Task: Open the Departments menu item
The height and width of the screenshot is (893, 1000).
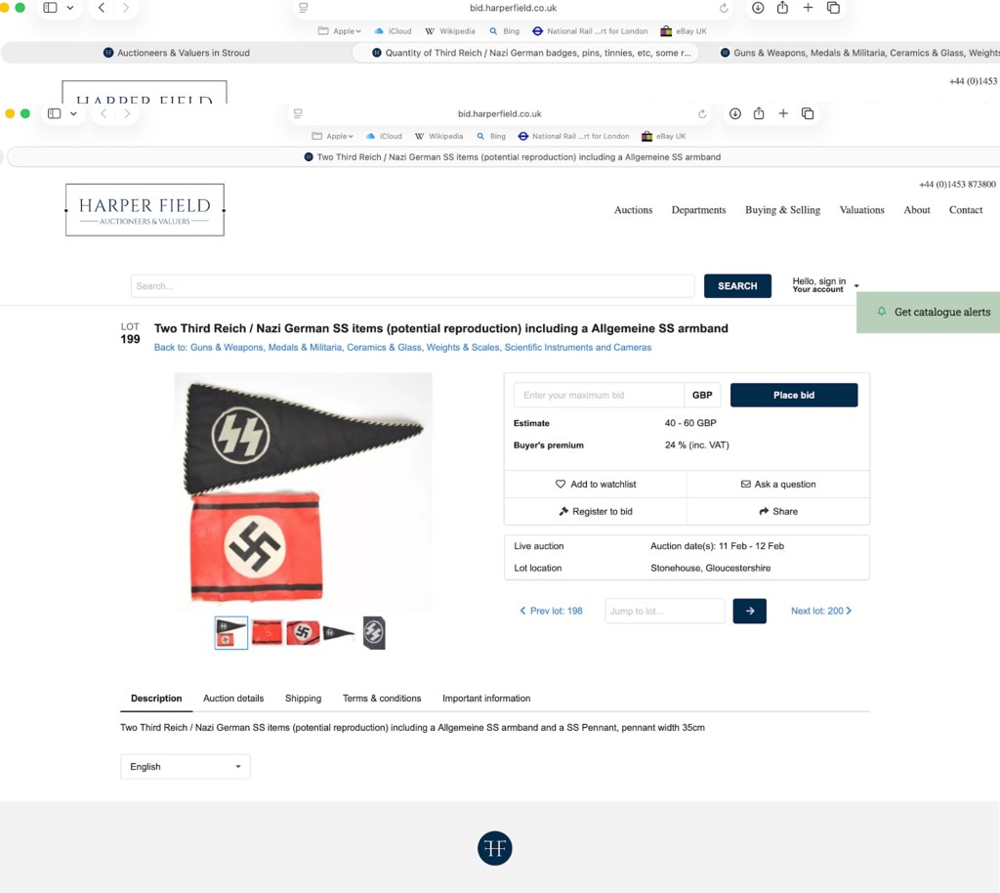Action: coord(698,210)
